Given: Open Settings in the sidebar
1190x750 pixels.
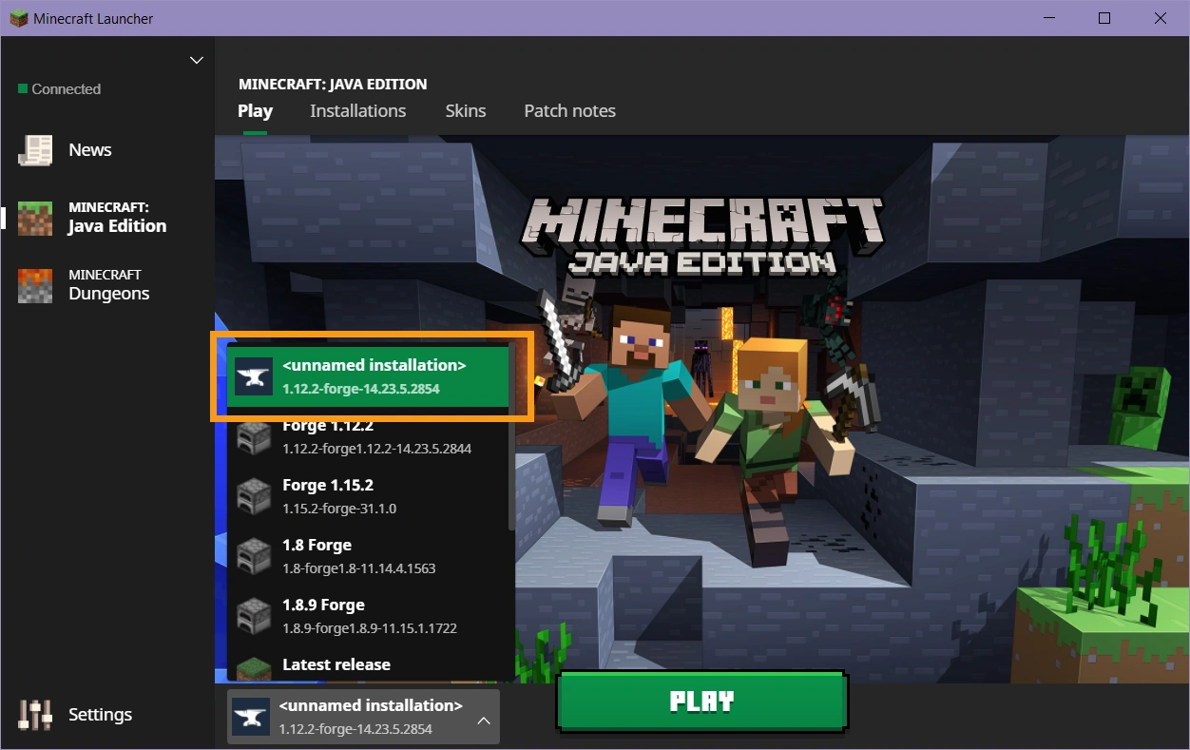Looking at the screenshot, I should [107, 715].
